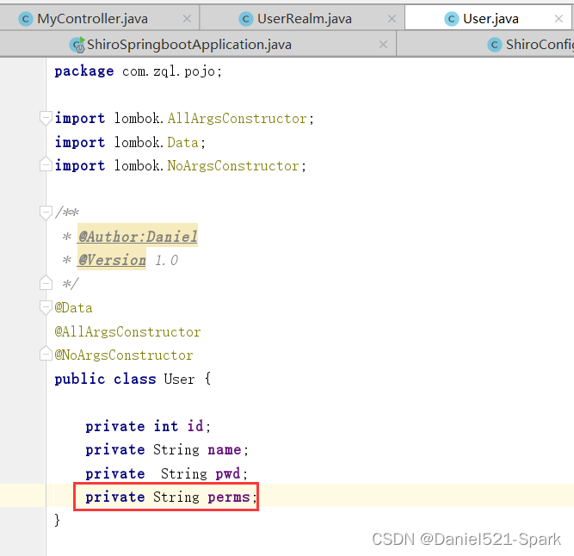Screen dimensions: 574x556
Task: Click fold end marker at NoArgsConstructor import
Action: point(46,164)
